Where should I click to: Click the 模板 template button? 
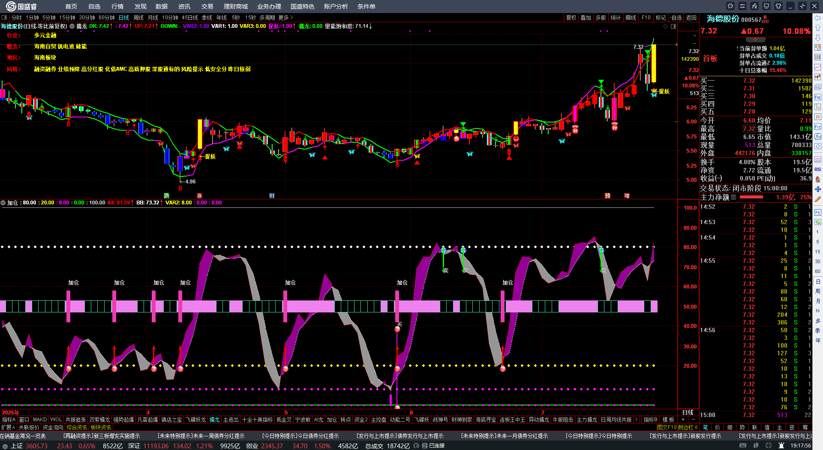[668, 420]
